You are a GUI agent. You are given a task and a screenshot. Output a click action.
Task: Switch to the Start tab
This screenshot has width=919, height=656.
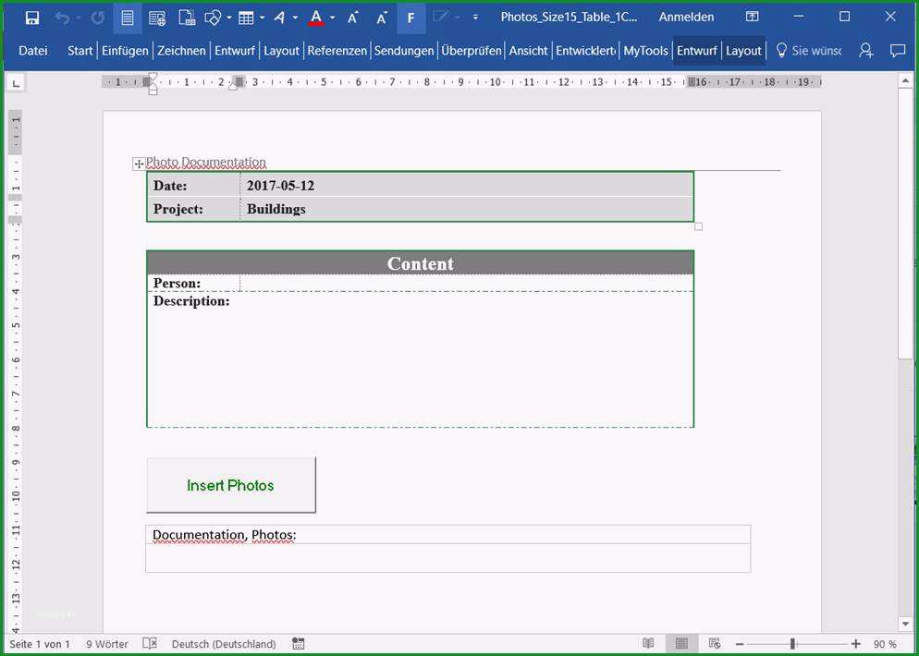click(80, 51)
